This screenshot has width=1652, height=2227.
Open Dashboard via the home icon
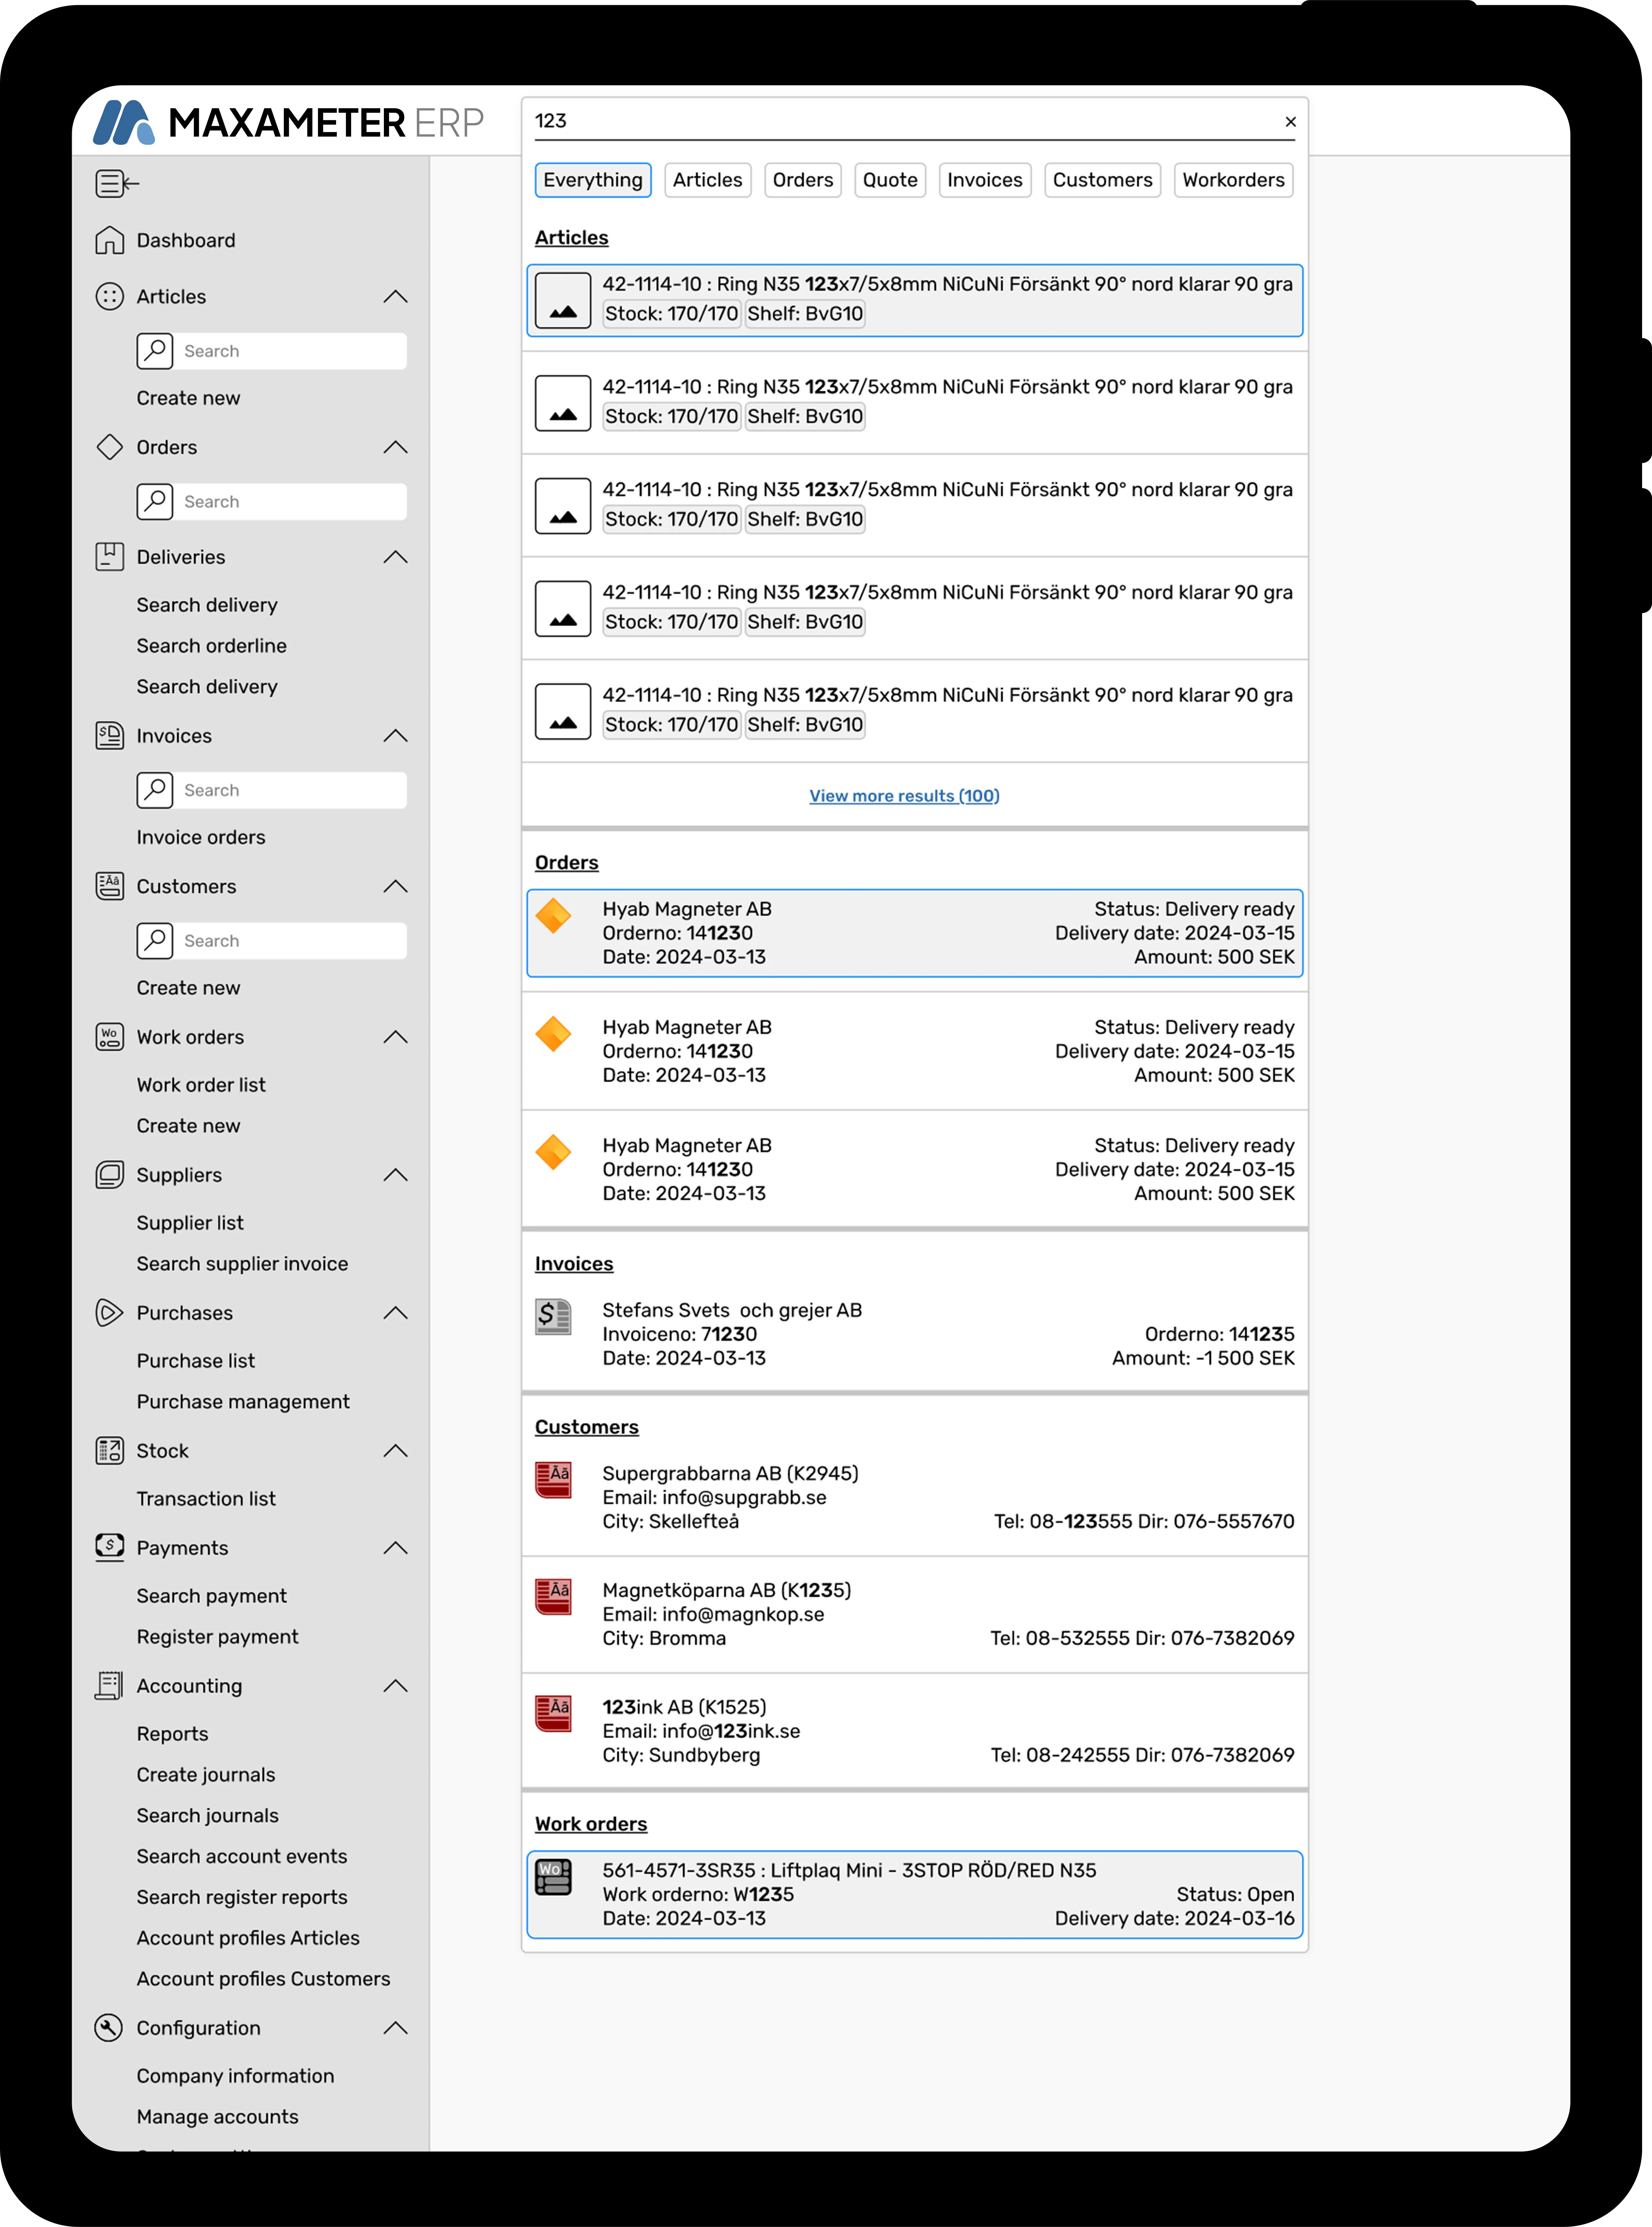pos(110,240)
